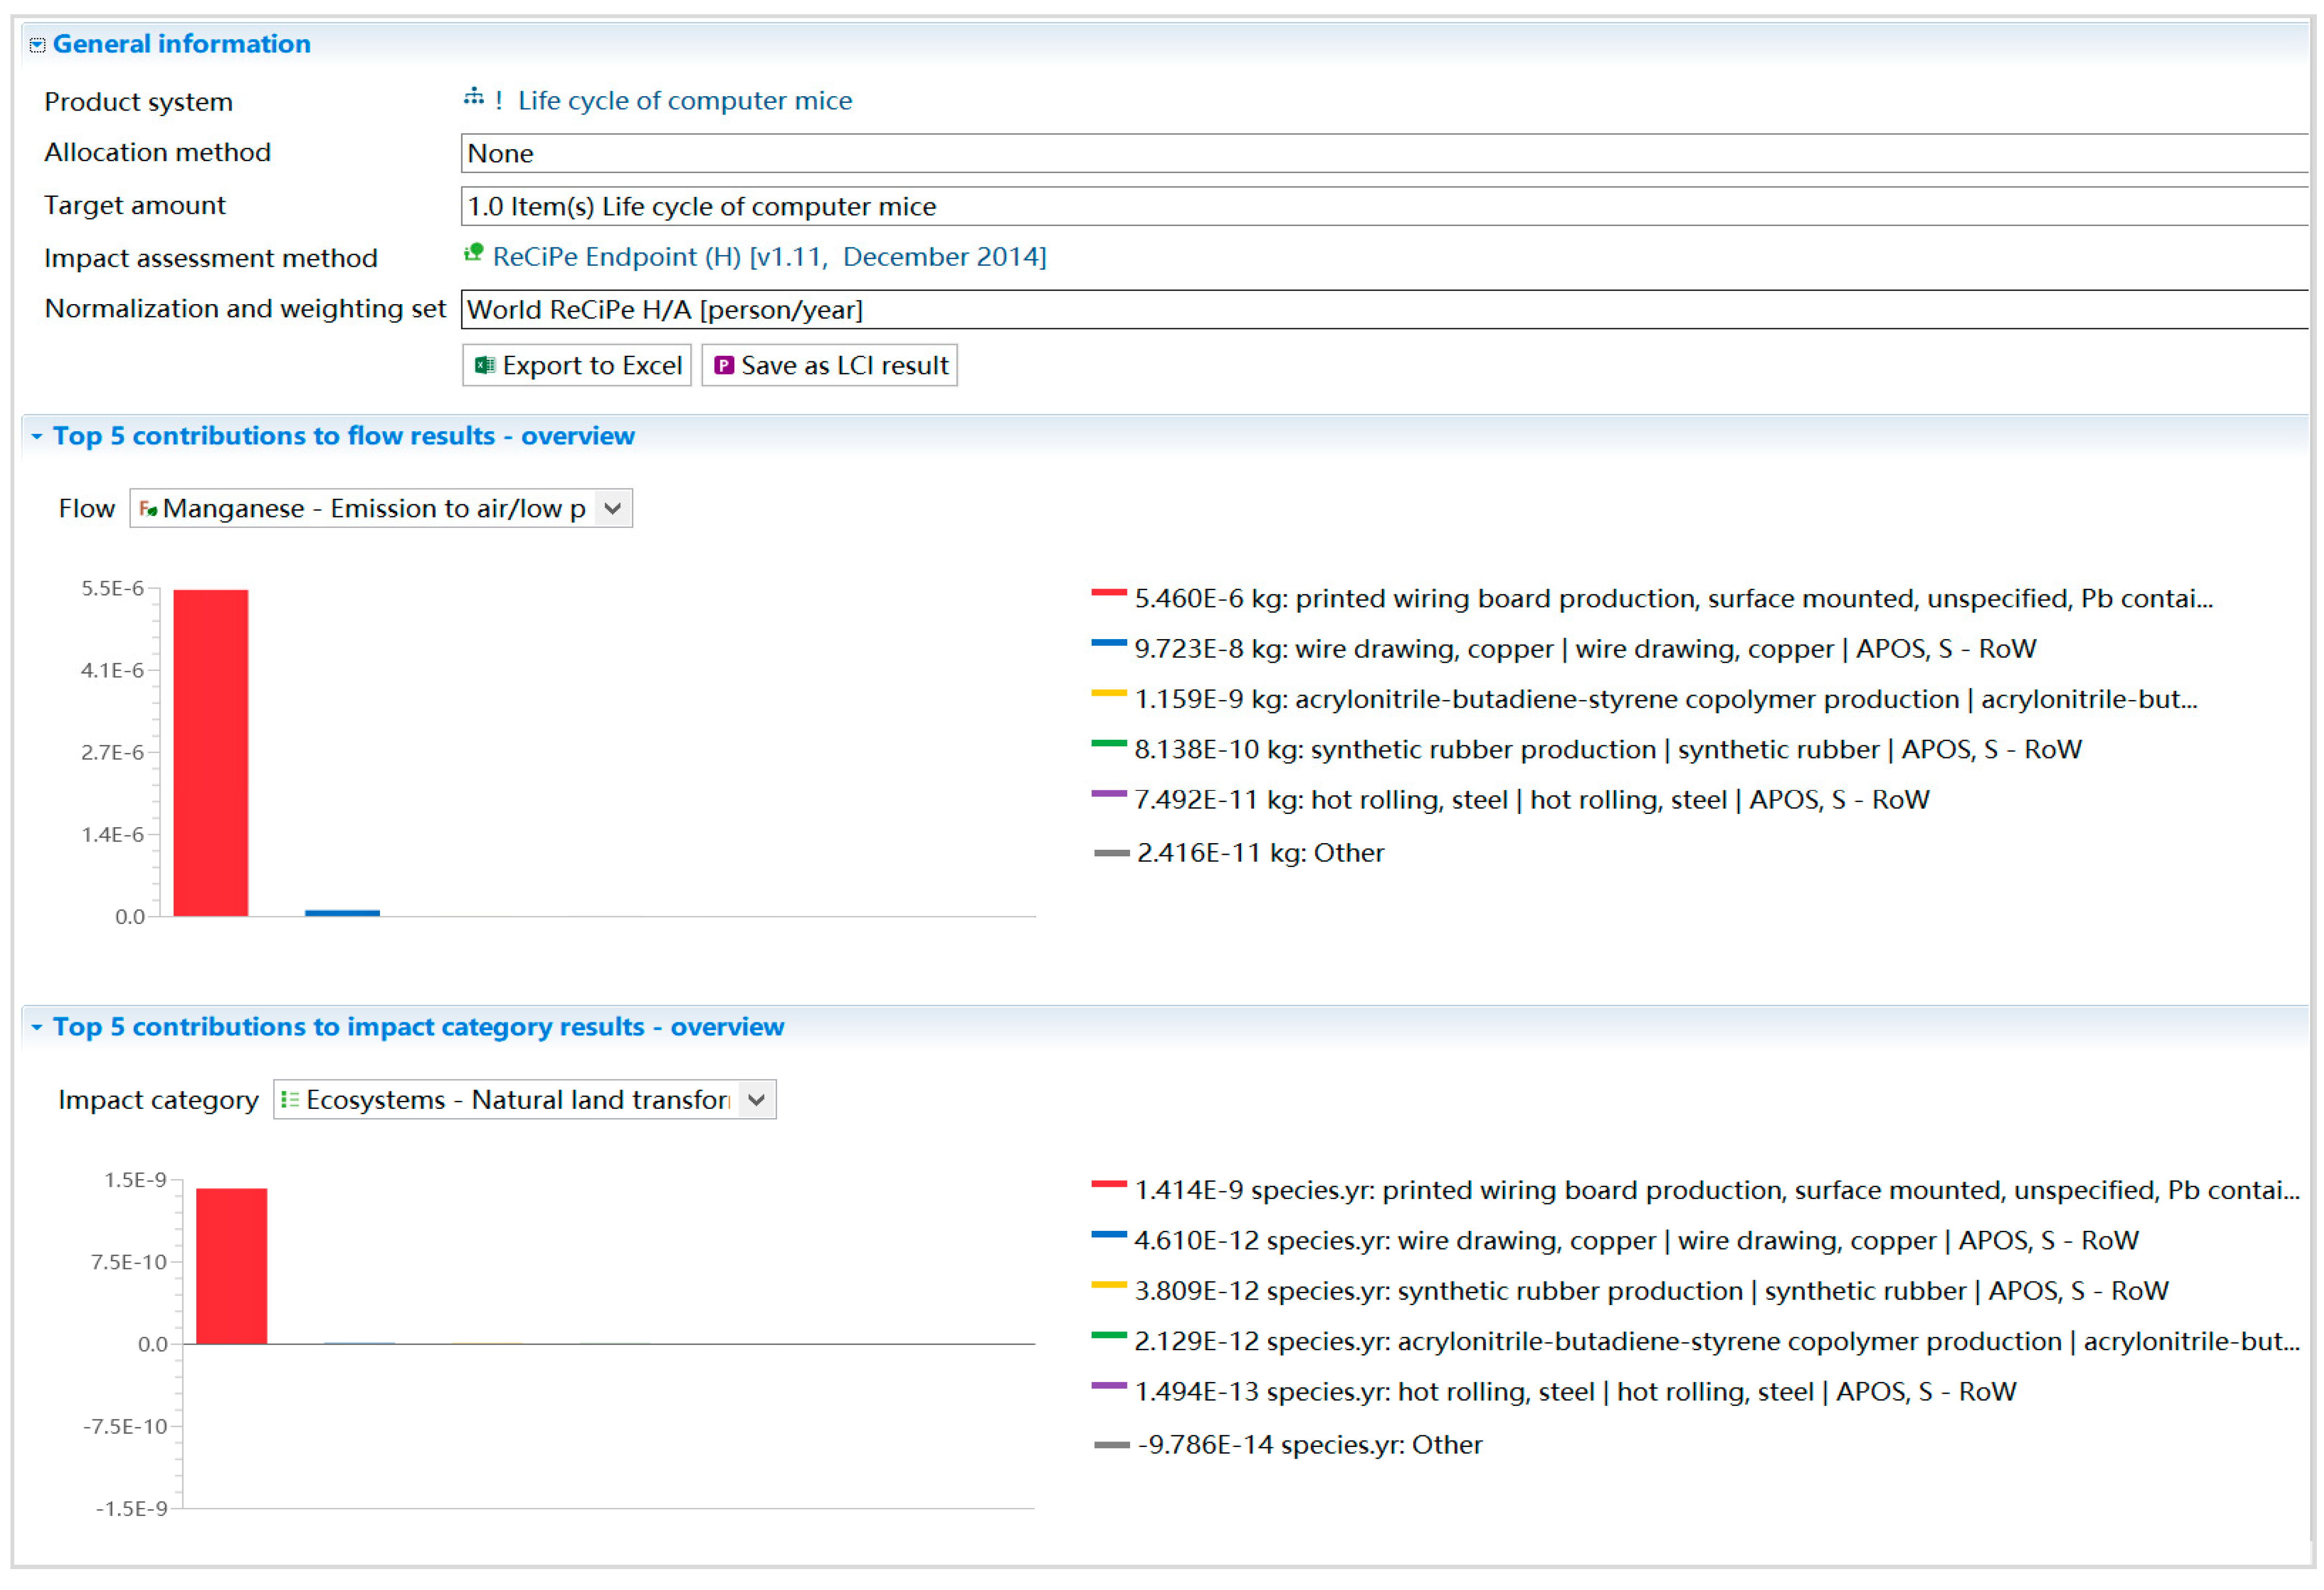Open Life cycle of computer mice link

[685, 101]
